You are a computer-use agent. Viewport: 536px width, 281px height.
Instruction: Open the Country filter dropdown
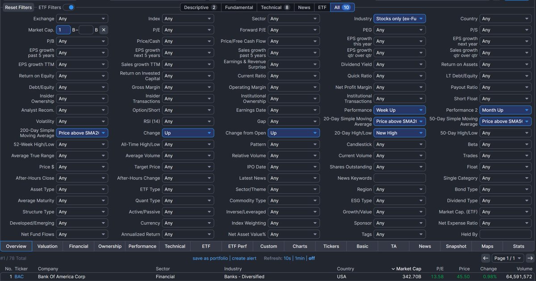pos(506,19)
